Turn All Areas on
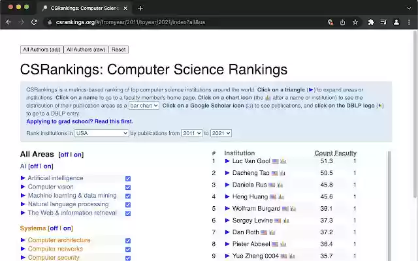 [x=78, y=155]
